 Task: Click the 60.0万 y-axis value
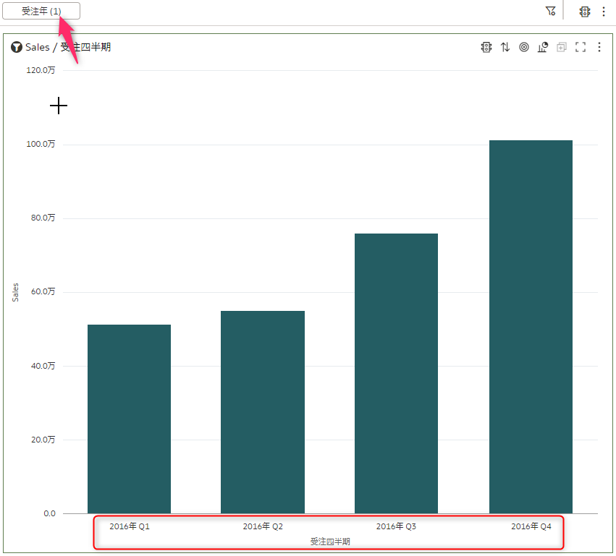[43, 291]
